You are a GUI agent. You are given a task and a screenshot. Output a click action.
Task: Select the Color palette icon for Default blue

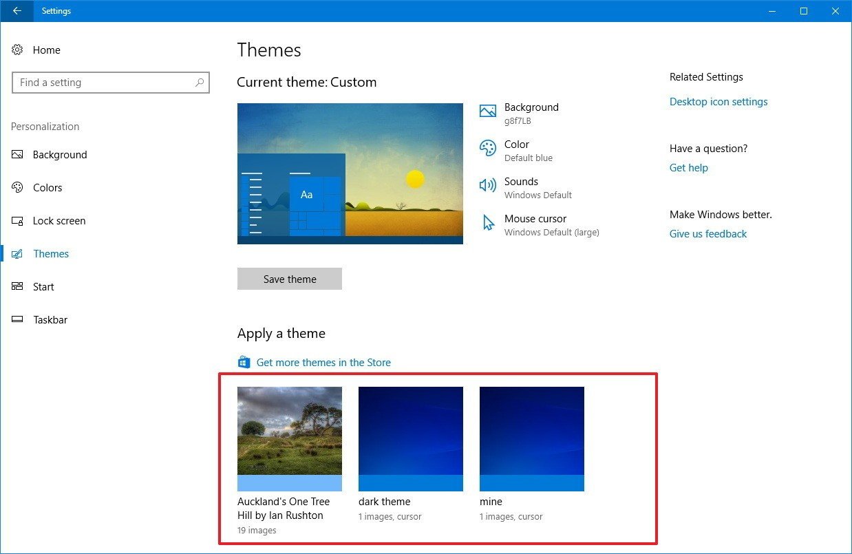point(487,147)
